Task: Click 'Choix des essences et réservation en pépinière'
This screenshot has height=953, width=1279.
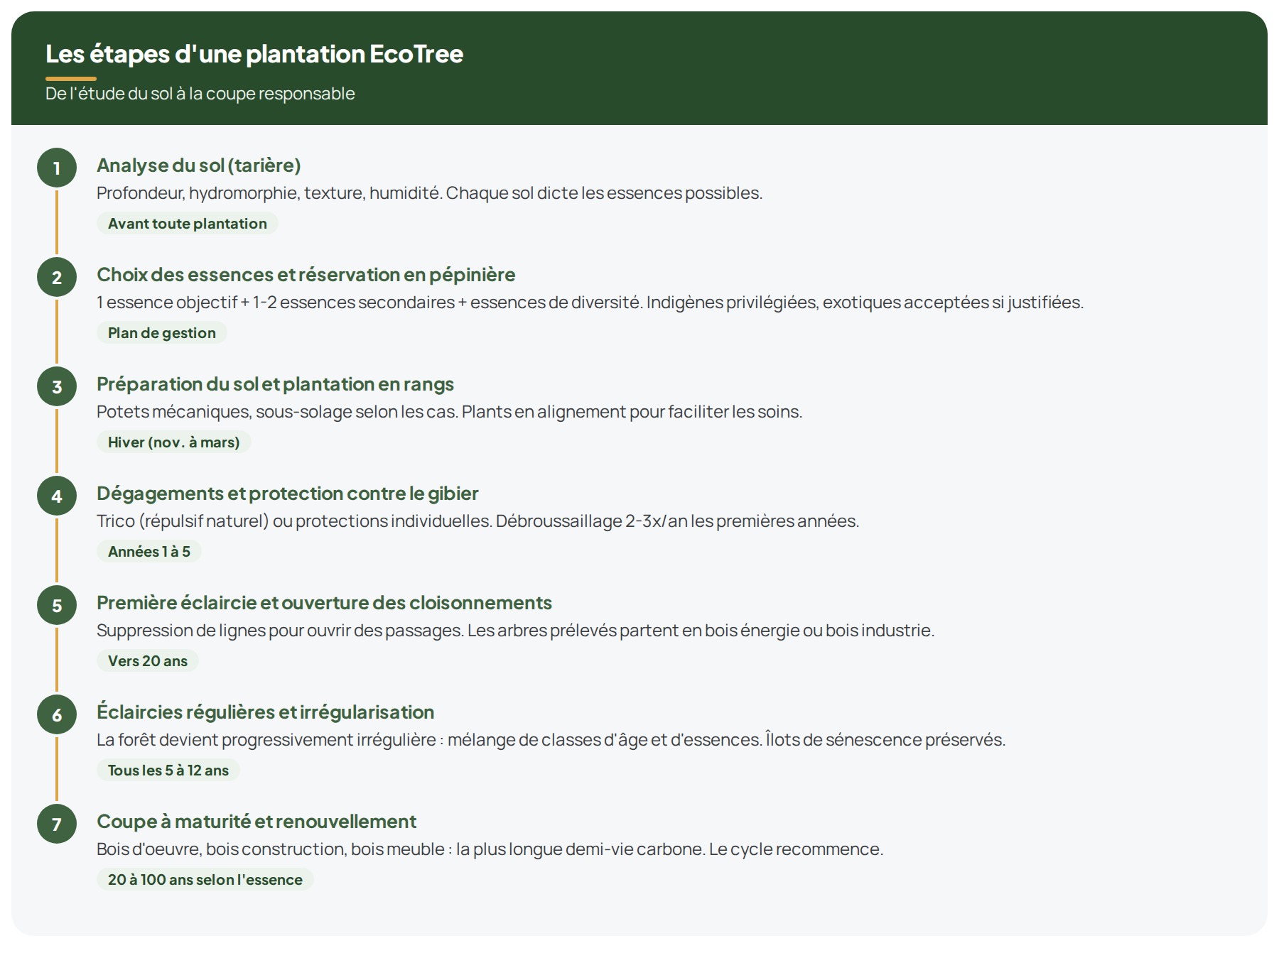Action: (x=306, y=275)
